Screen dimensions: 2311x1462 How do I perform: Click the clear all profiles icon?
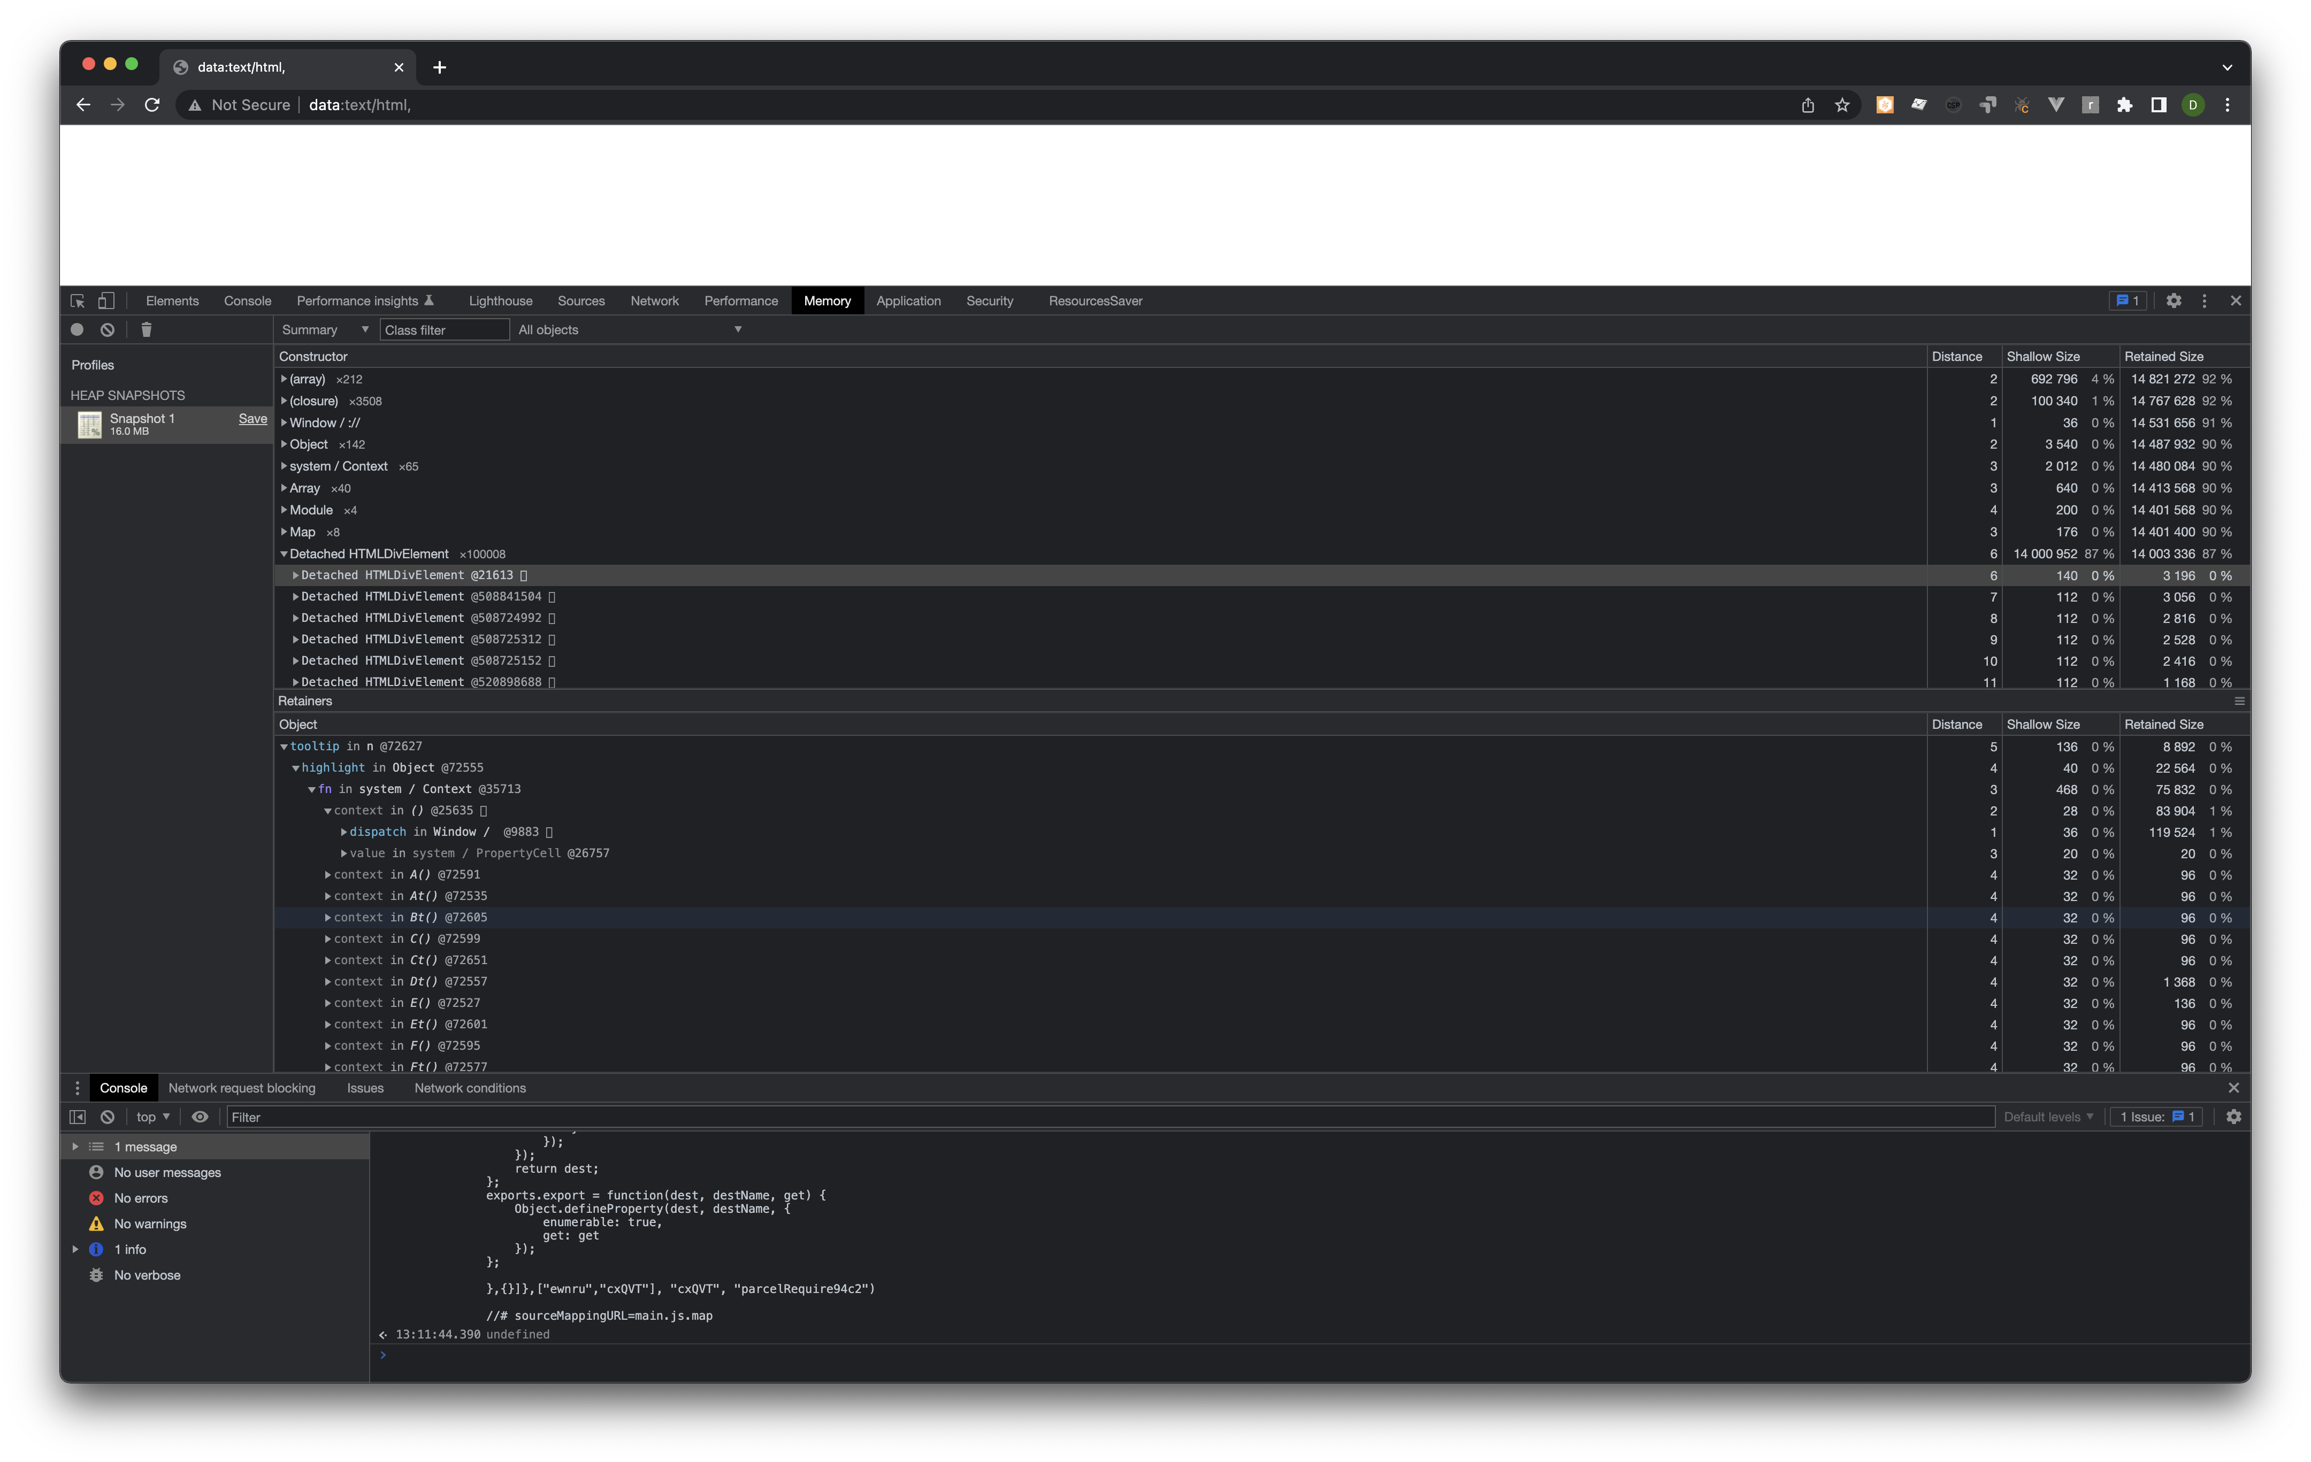click(108, 329)
